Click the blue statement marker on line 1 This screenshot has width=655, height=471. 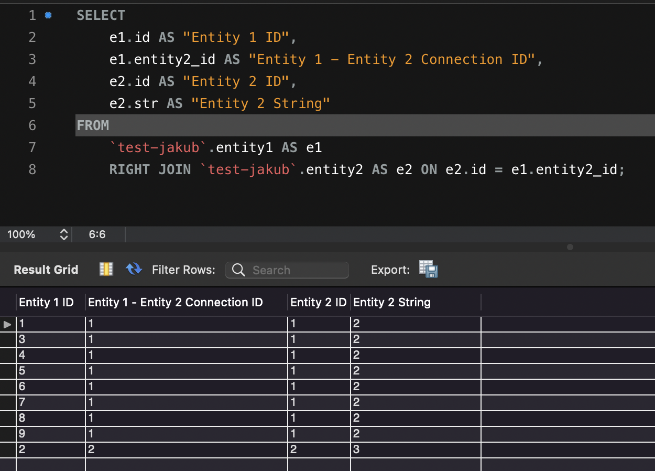[x=48, y=15]
